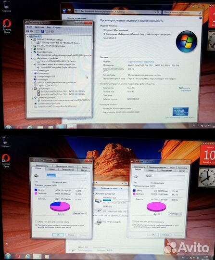Image resolution: width=215 pixels, height=260 pixels.
Task: Open Действие menu in Device Manager
Action: (39, 27)
